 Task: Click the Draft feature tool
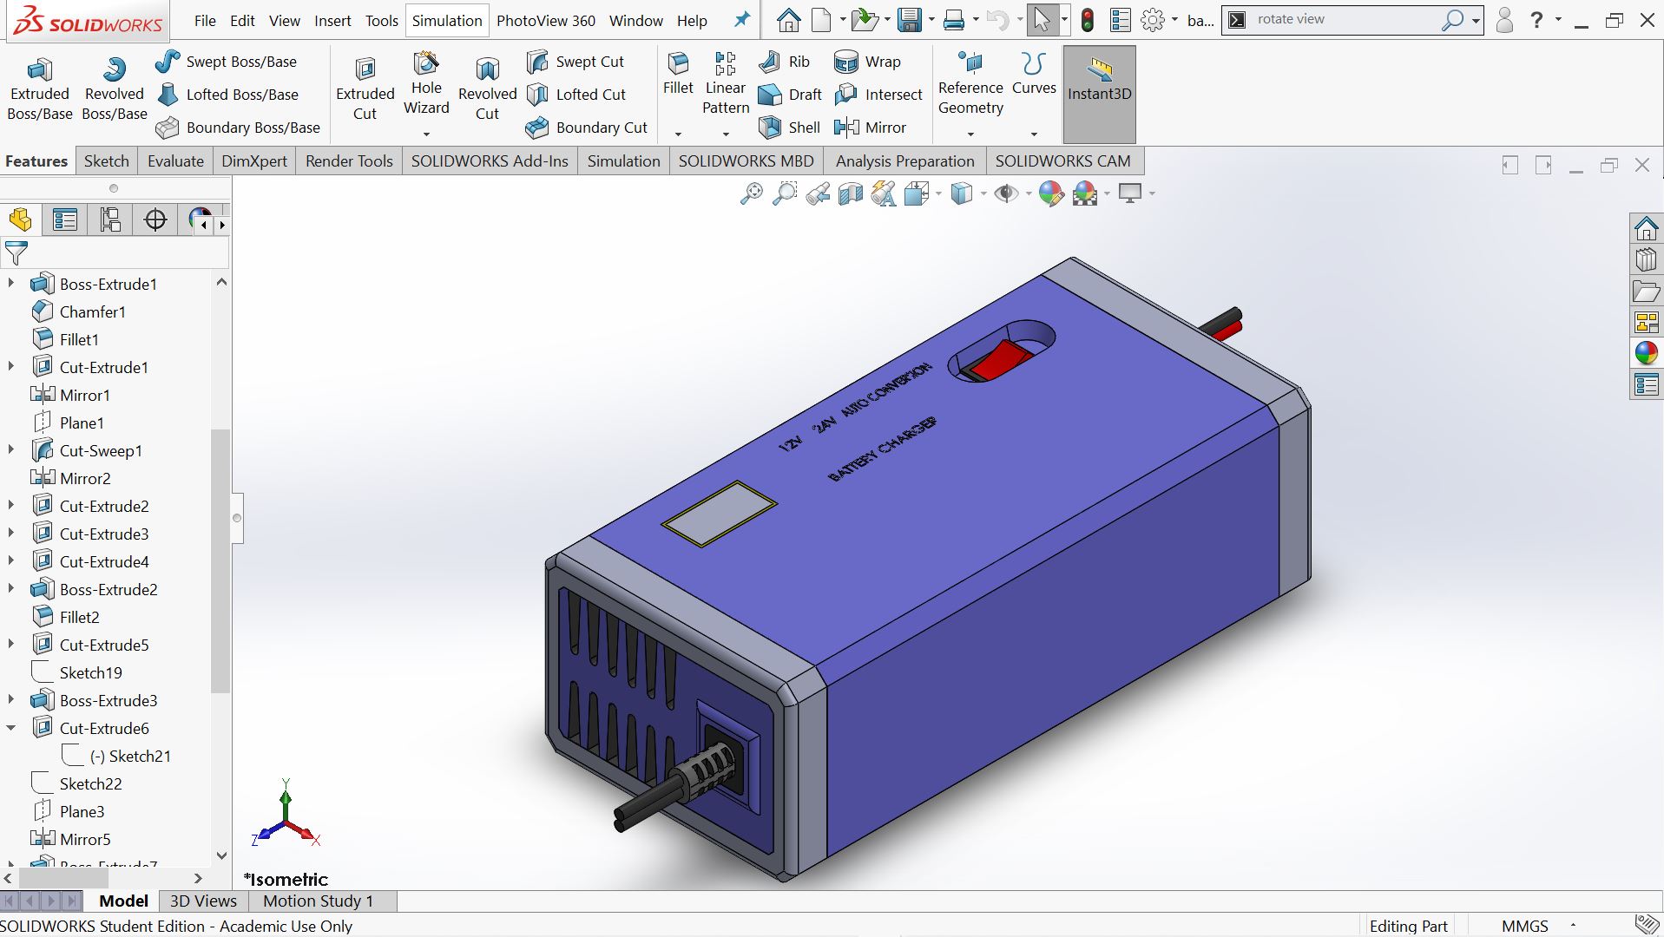pyautogui.click(x=790, y=95)
